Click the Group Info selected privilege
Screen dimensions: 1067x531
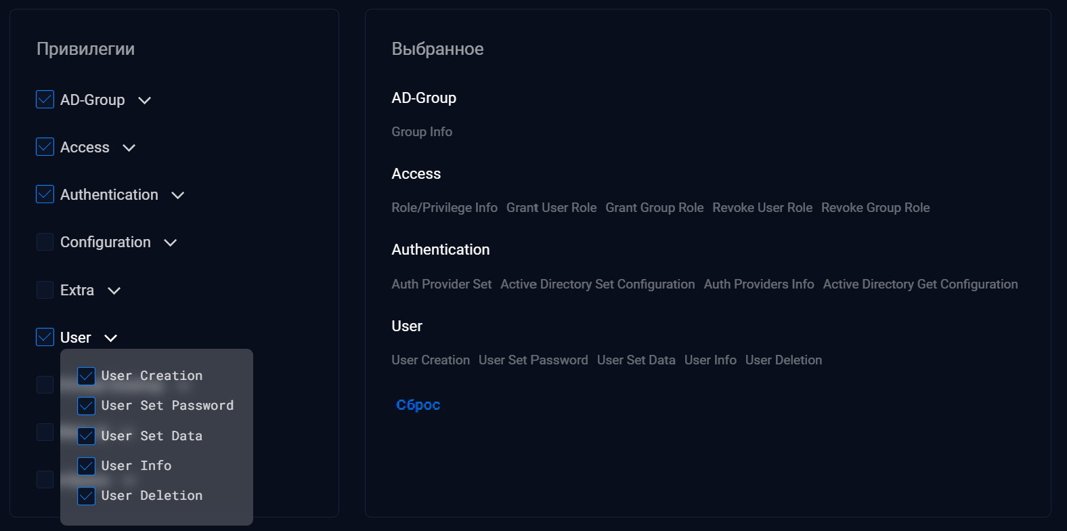click(x=422, y=132)
